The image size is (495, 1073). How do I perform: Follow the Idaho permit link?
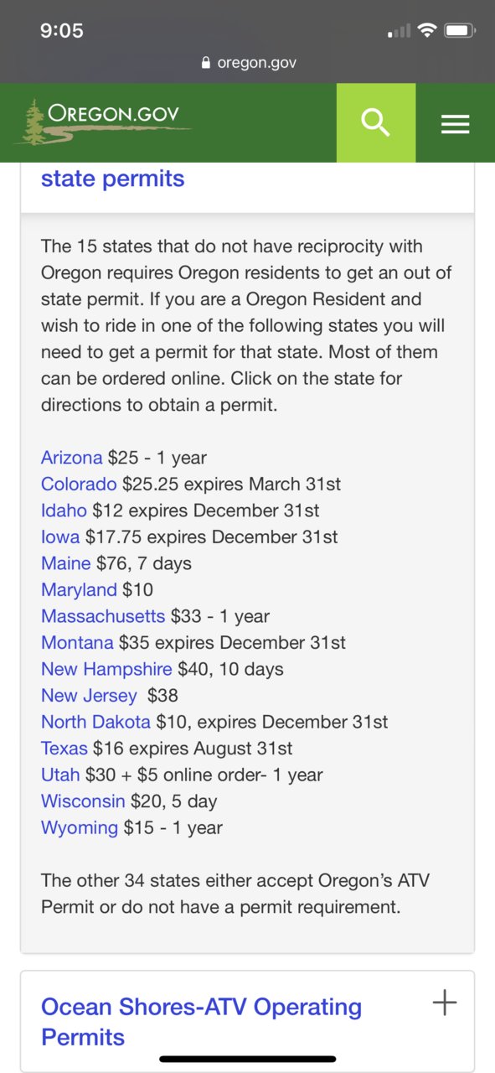click(x=64, y=510)
